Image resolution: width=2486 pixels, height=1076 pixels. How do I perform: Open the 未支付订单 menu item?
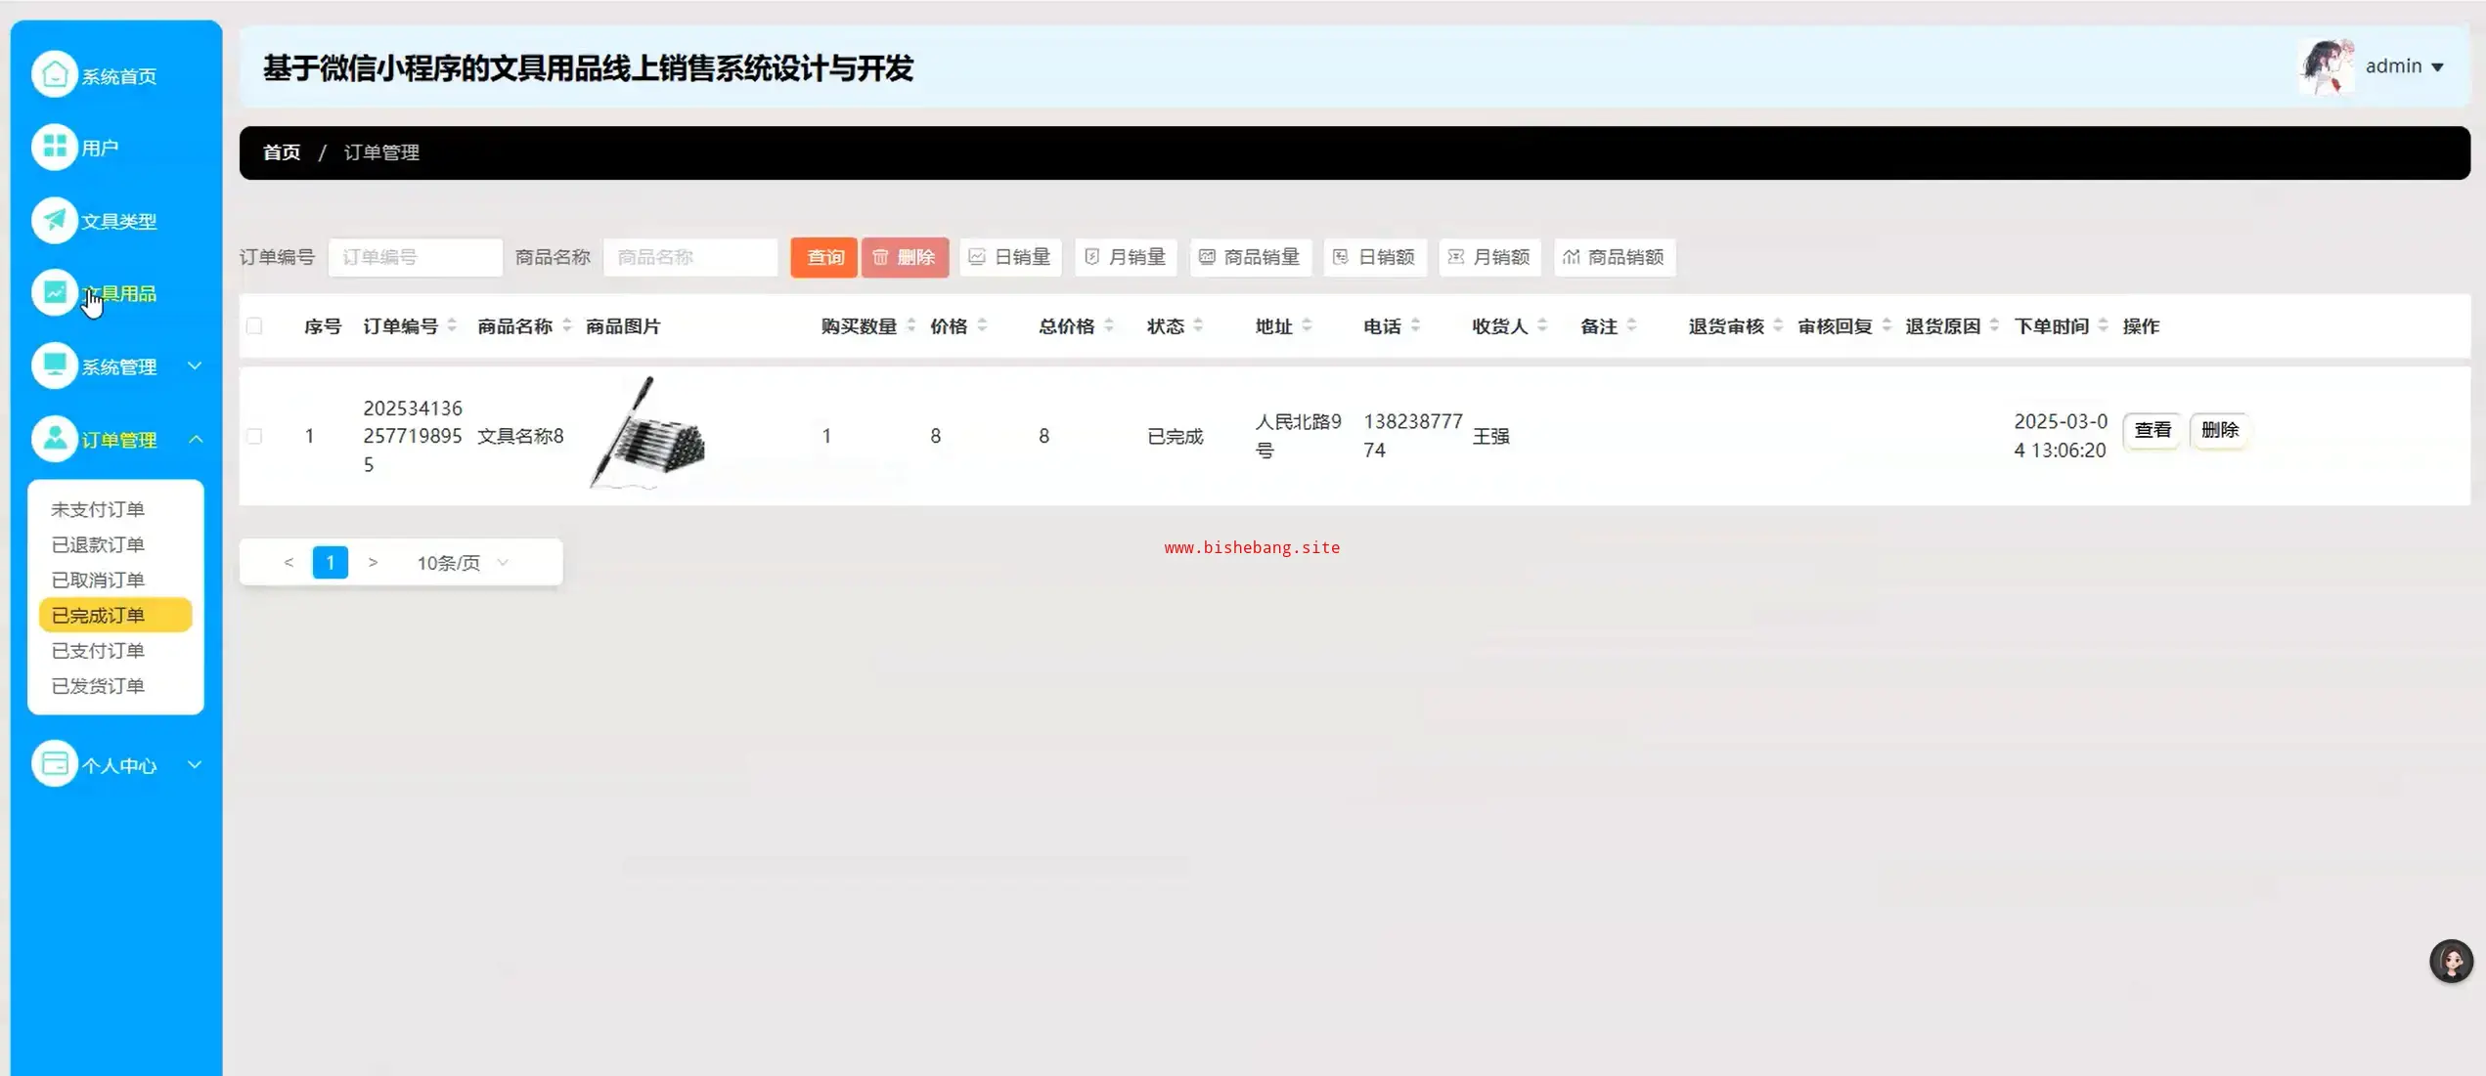click(98, 509)
